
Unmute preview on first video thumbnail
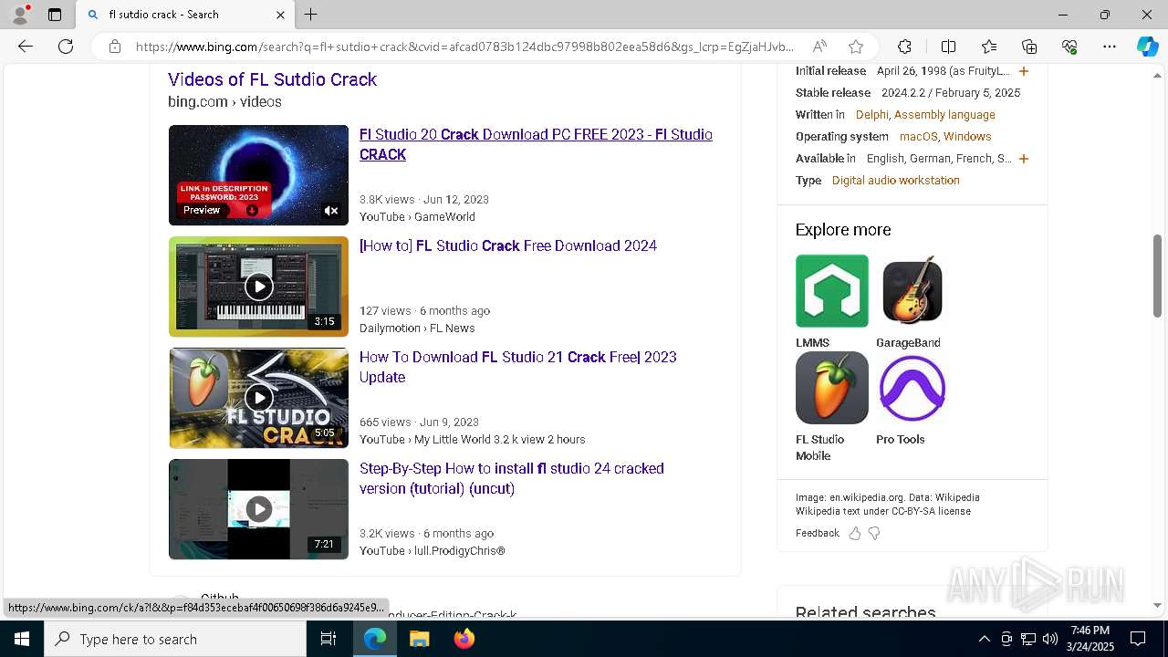(x=331, y=211)
